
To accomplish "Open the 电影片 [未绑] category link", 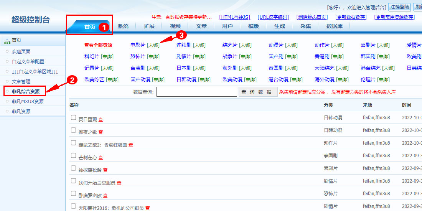I will pos(145,45).
